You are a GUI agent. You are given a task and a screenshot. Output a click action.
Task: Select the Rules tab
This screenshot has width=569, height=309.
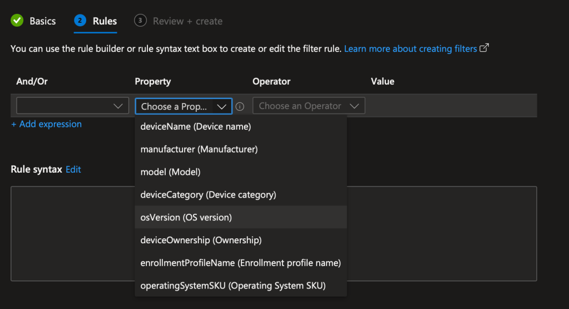[x=105, y=21]
